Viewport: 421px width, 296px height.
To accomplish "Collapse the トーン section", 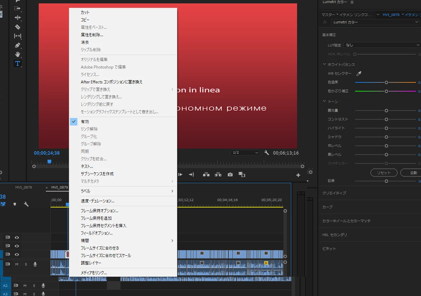I will (x=324, y=101).
